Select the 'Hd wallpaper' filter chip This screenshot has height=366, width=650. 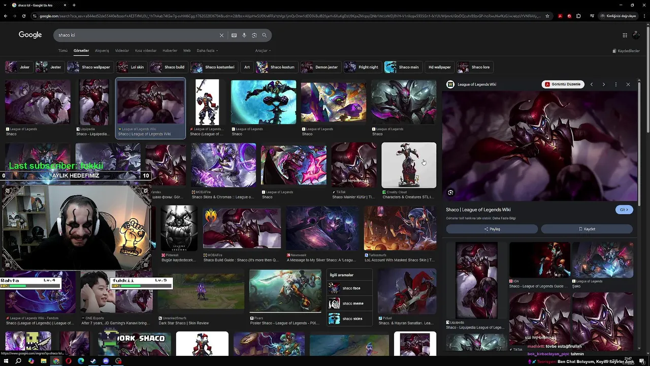(439, 67)
